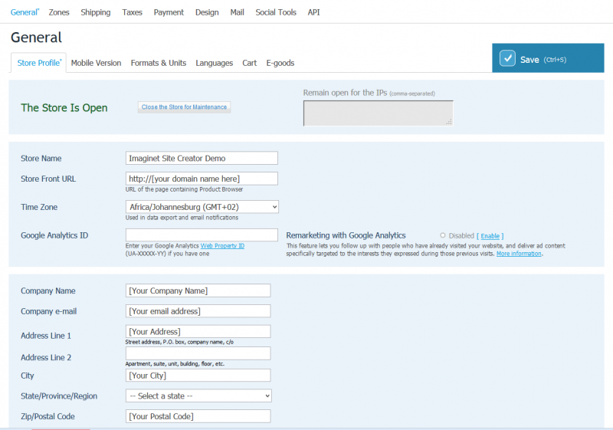Go to Social Tools
Image resolution: width=613 pixels, height=430 pixels.
coord(276,12)
